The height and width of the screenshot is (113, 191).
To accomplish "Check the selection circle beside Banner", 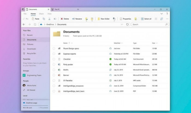I will 54,75.
